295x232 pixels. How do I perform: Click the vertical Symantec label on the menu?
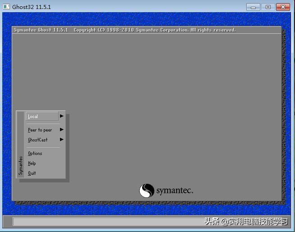point(20,165)
